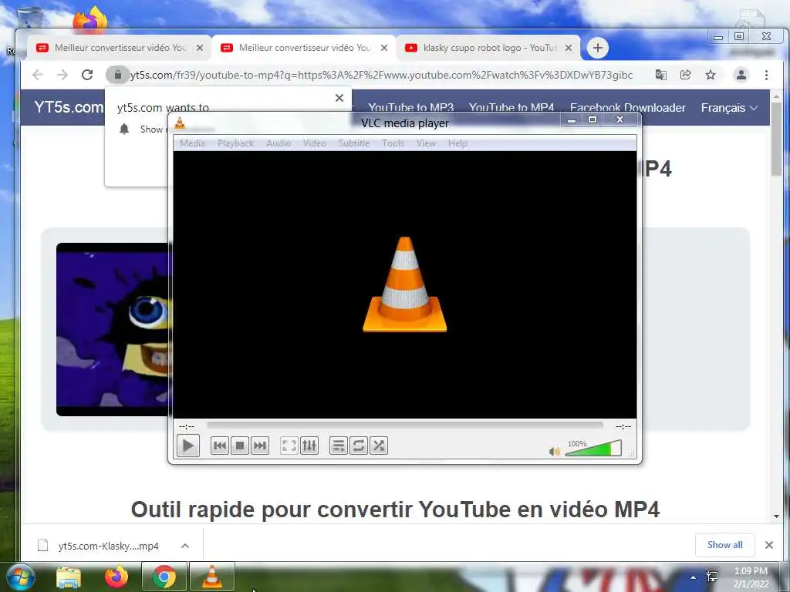Open a new Chrome tab
Image resolution: width=790 pixels, height=592 pixels.
[598, 48]
